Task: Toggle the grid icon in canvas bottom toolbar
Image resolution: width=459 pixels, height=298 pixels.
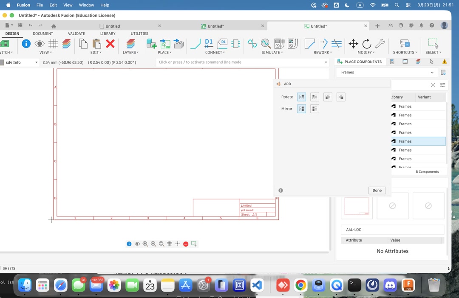Action: pos(170,244)
